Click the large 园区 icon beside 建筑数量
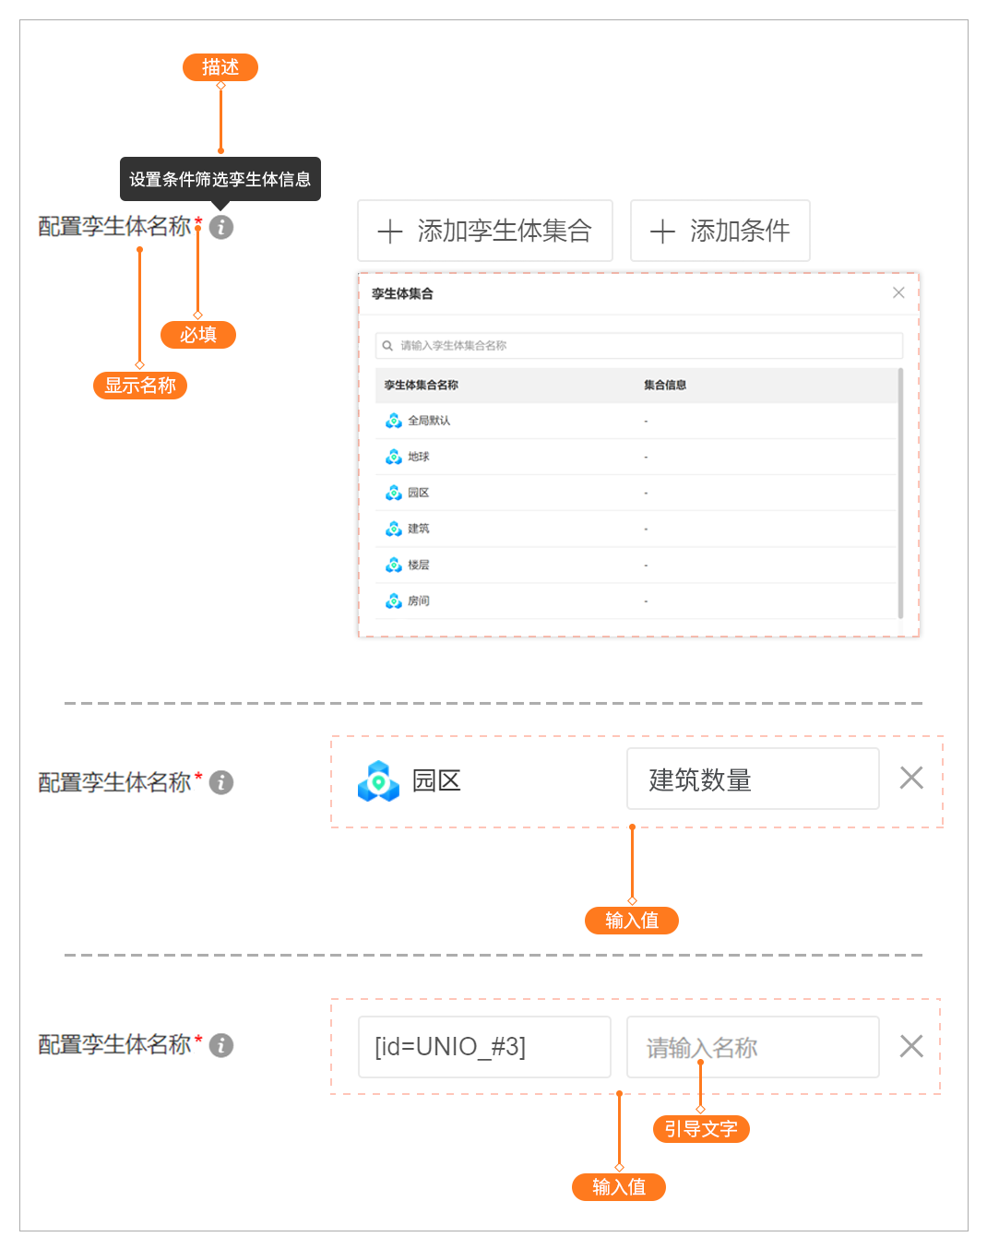The width and height of the screenshot is (987, 1249). tap(378, 781)
